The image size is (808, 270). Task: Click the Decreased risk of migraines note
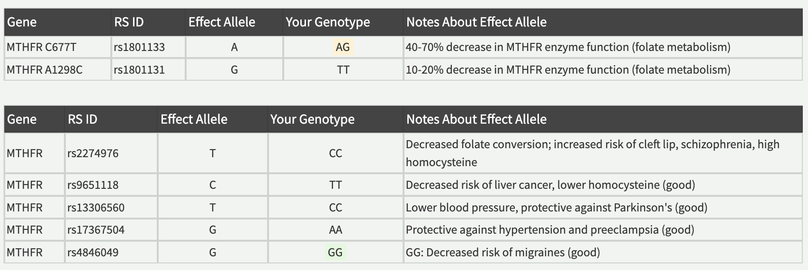(503, 253)
